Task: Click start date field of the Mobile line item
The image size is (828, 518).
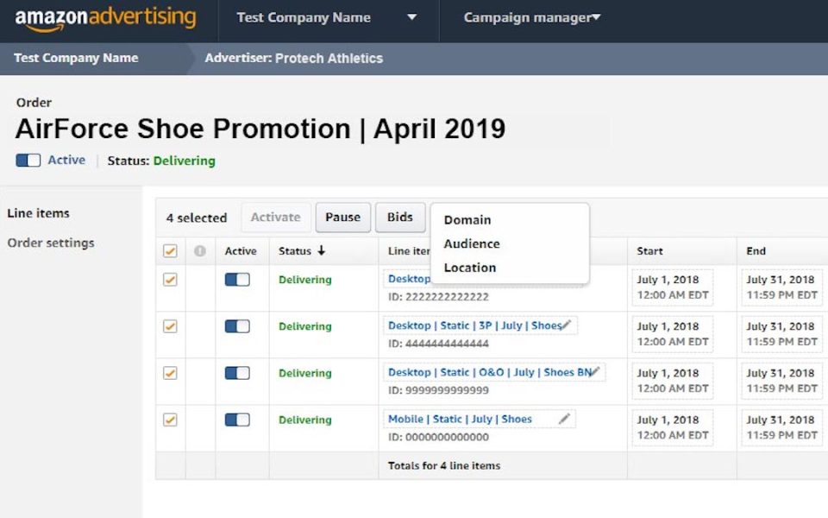Action: point(672,427)
